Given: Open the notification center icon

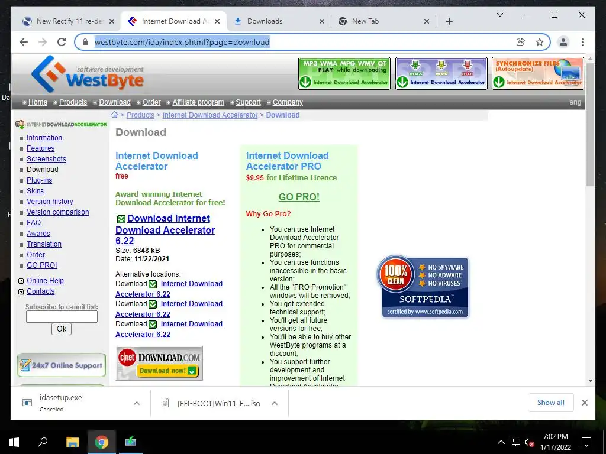Looking at the screenshot, I should 586,442.
